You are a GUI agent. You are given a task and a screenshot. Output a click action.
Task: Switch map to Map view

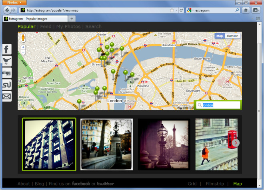coord(220,36)
